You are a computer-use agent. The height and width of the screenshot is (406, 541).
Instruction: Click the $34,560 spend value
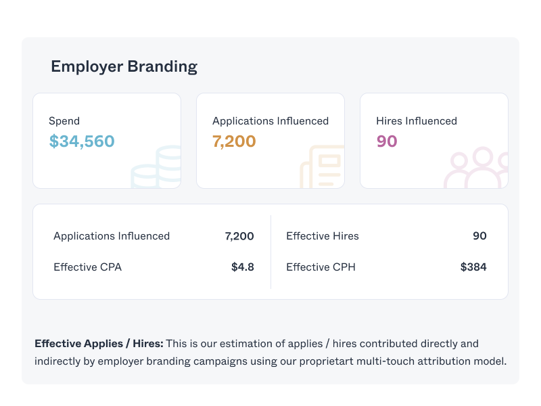coord(82,141)
